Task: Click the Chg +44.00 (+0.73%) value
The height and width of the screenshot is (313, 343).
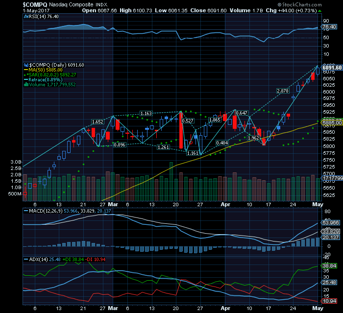Action: click(292, 10)
